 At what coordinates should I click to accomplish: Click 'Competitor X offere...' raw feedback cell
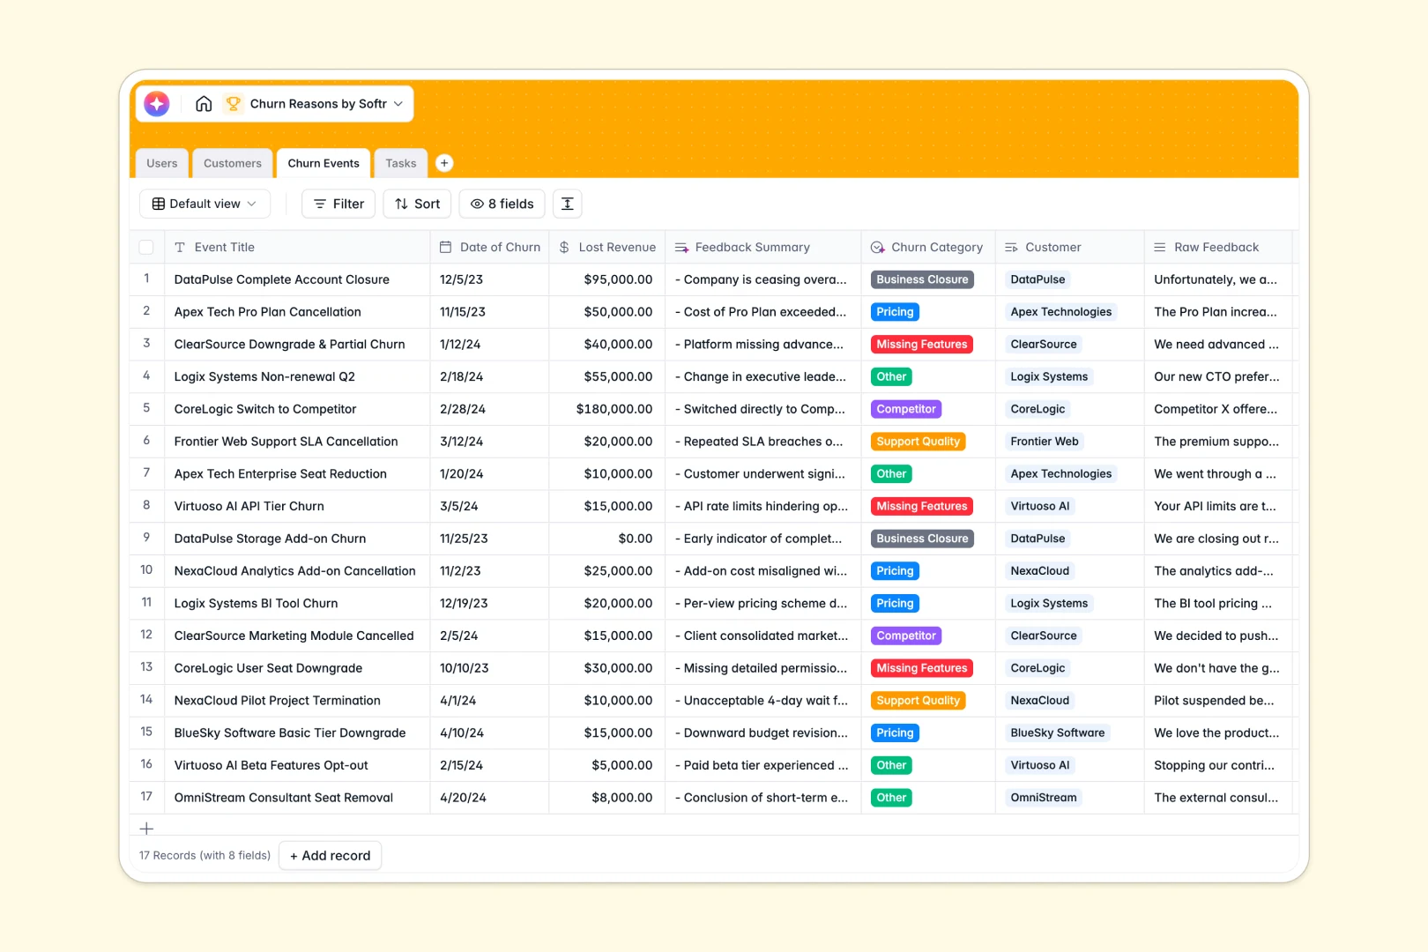click(x=1218, y=409)
